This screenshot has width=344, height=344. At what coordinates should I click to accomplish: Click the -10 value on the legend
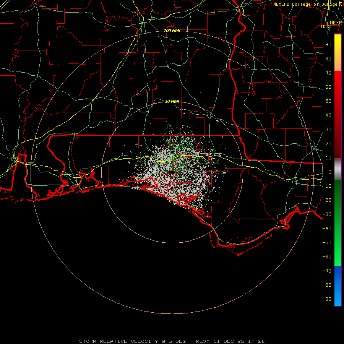327,186
